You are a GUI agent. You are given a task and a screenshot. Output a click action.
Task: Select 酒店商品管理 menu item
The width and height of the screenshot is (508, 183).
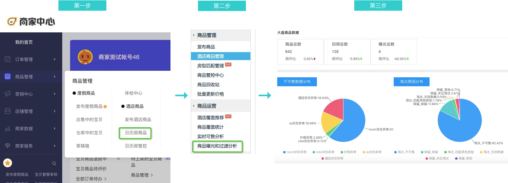pyautogui.click(x=221, y=56)
